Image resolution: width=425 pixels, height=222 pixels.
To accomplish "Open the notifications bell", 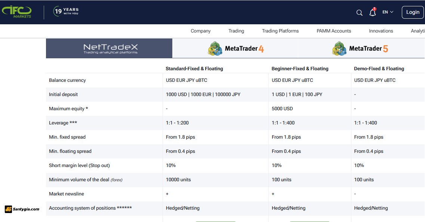I will coord(373,12).
